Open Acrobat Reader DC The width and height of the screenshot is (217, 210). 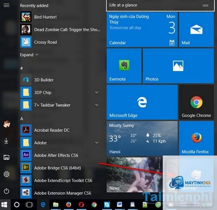coord(61,130)
